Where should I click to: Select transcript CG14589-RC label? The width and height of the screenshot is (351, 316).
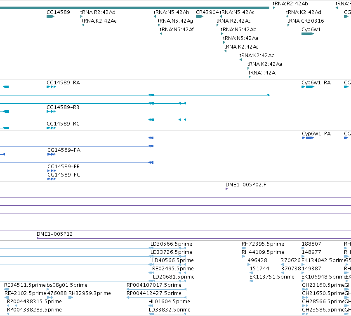(63, 124)
